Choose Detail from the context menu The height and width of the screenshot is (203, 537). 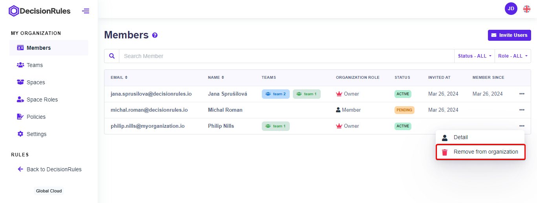(460, 138)
